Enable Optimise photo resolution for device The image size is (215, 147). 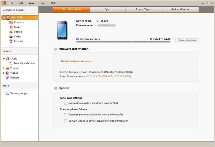[66, 115]
